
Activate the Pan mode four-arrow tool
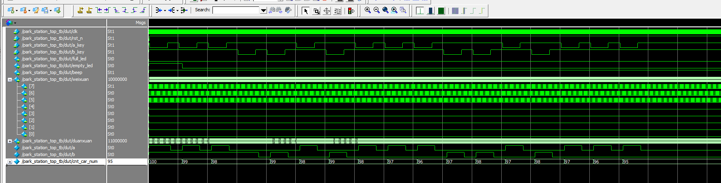(x=327, y=11)
